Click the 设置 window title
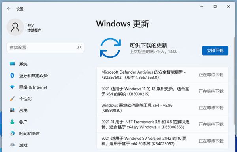This screenshot has height=152, width=237. [x=20, y=9]
